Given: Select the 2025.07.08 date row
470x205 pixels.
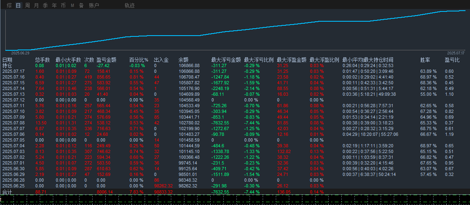Looking at the screenshot, I should pos(13,122).
